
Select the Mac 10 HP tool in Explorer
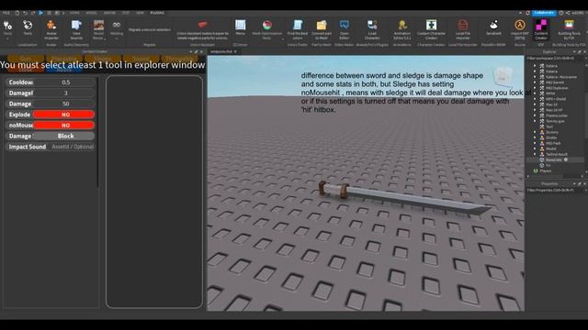coord(554,110)
